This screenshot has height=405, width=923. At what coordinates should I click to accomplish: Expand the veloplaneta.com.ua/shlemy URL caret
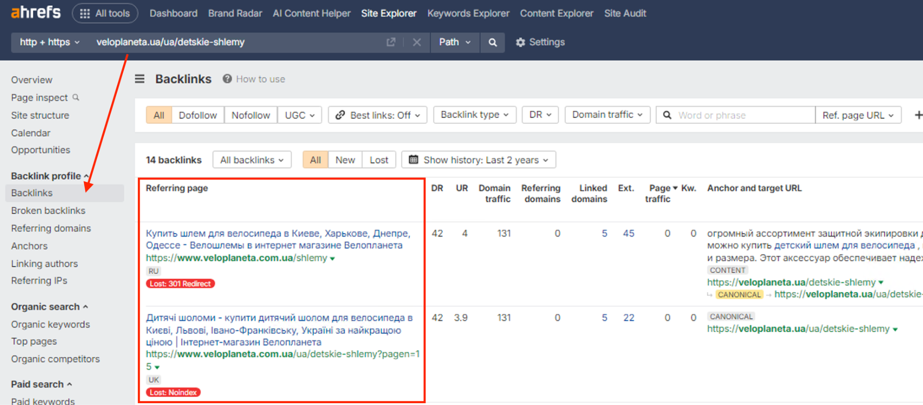pos(333,259)
